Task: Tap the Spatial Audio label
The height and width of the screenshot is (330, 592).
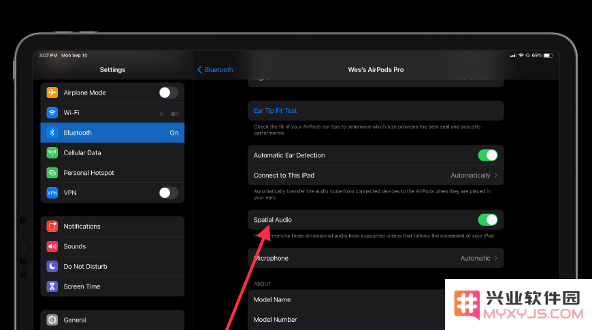Action: pos(273,220)
